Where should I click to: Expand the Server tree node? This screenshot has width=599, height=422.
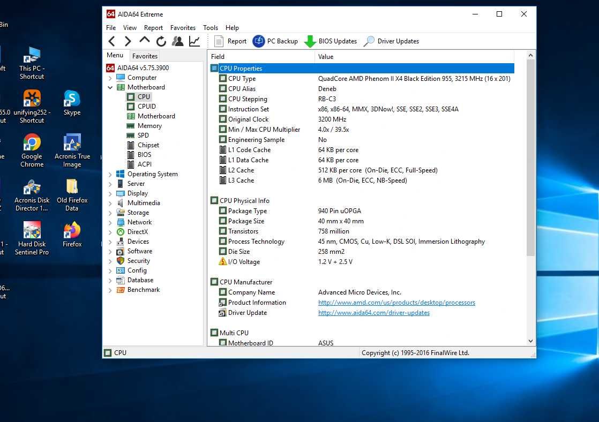coord(110,184)
